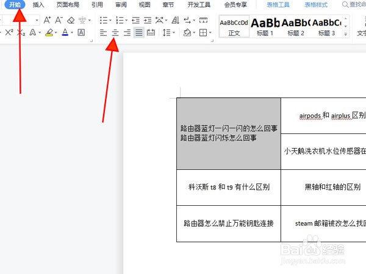Switch to the 页面布局 tab
Screen dimensions: 366x274
click(68, 5)
